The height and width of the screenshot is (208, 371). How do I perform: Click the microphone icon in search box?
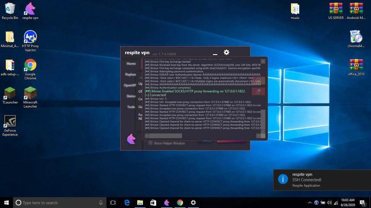click(101, 203)
